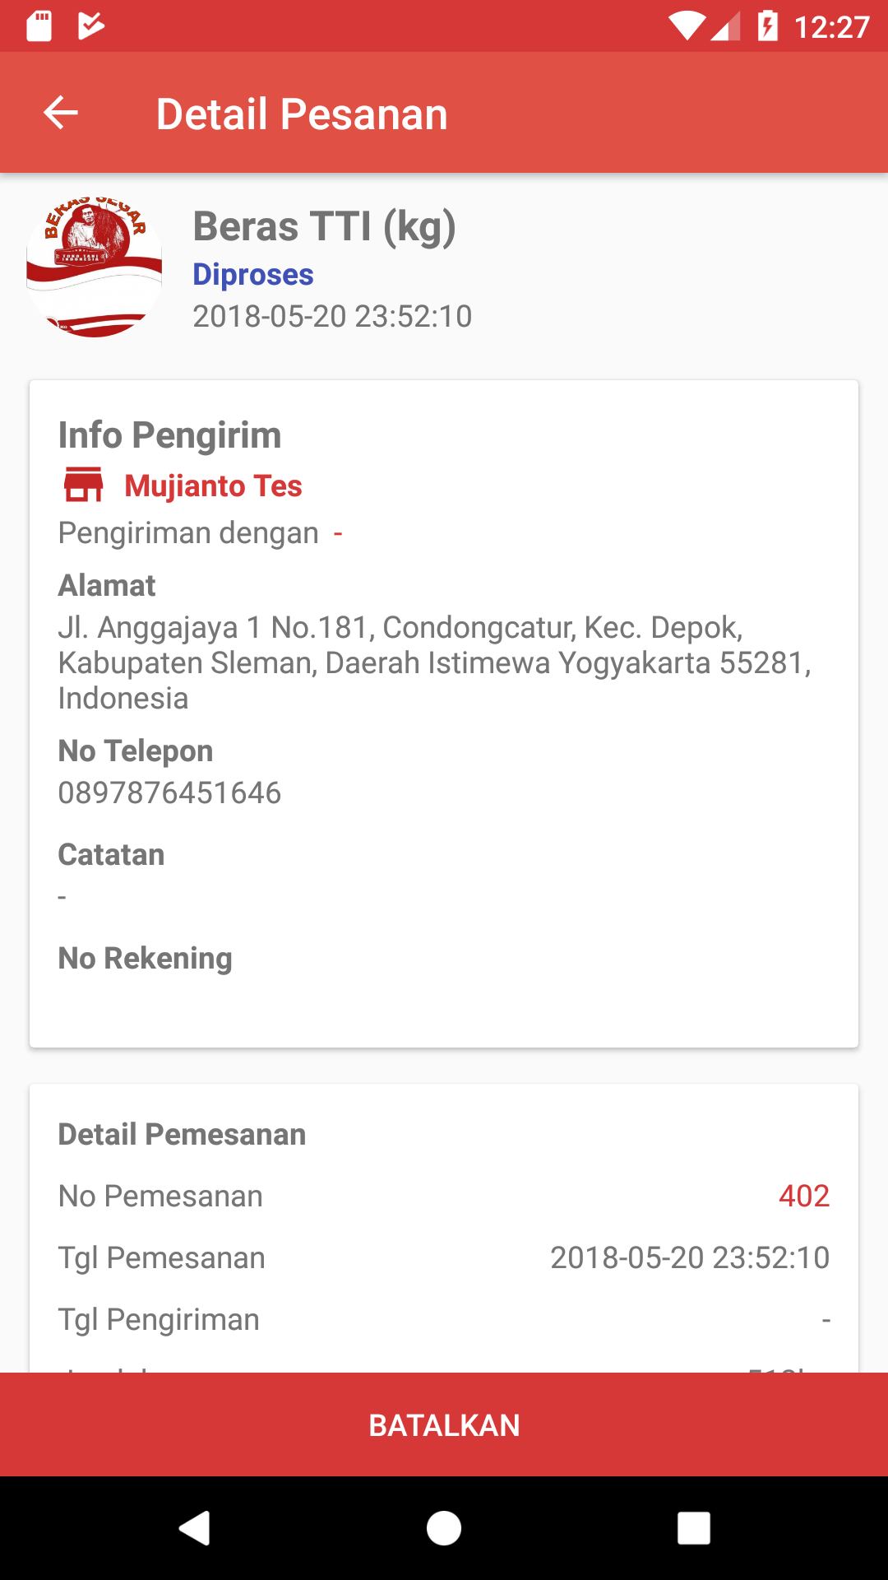The width and height of the screenshot is (888, 1580).
Task: Tap the red store icon
Action: point(84,486)
